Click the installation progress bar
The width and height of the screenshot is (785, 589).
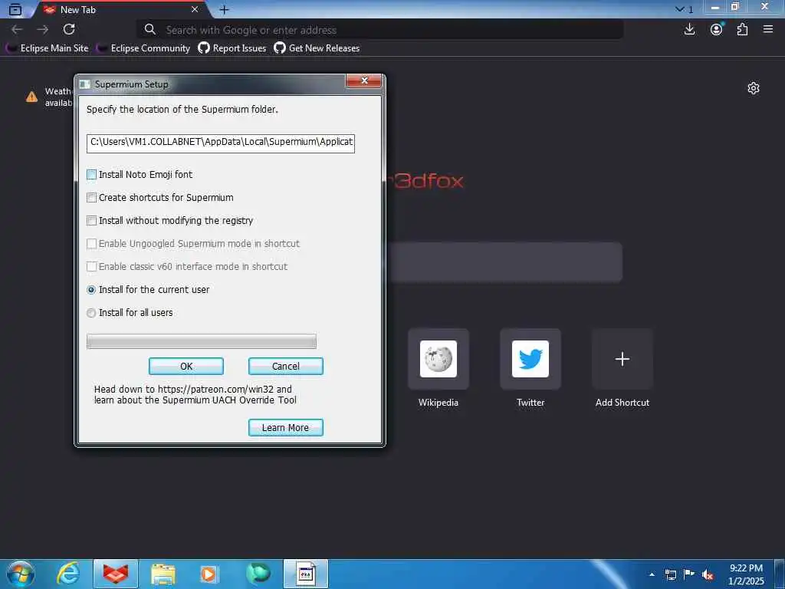tap(202, 341)
